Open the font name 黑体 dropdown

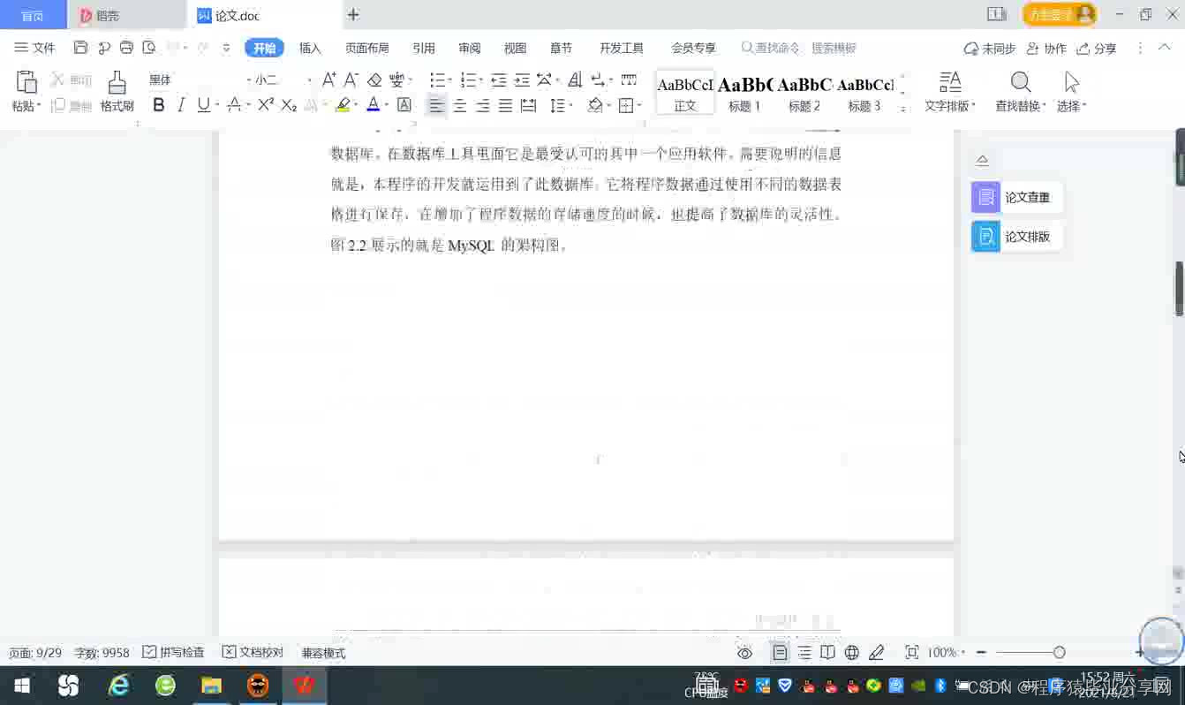(x=250, y=80)
